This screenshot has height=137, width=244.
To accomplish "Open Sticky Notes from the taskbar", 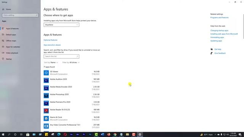I will pos(47,134).
